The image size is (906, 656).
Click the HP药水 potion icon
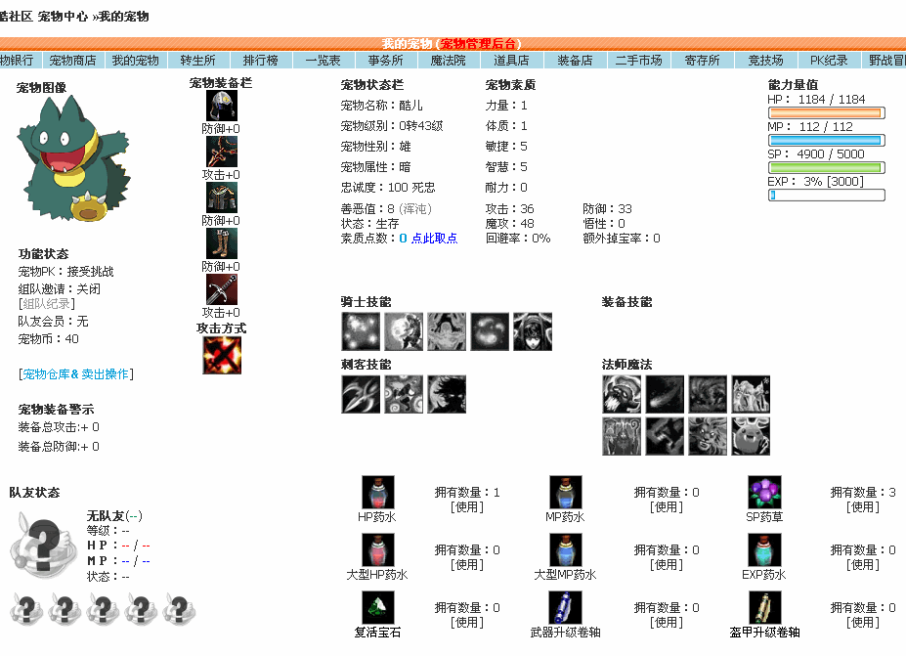pyautogui.click(x=378, y=493)
